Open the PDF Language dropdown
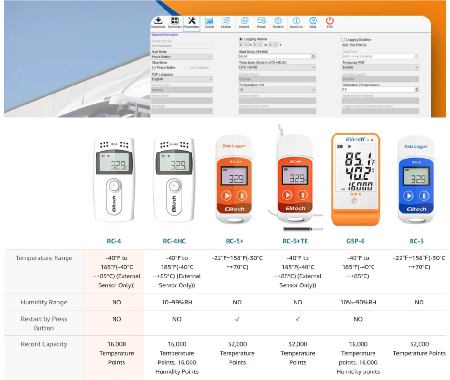 coord(182,79)
